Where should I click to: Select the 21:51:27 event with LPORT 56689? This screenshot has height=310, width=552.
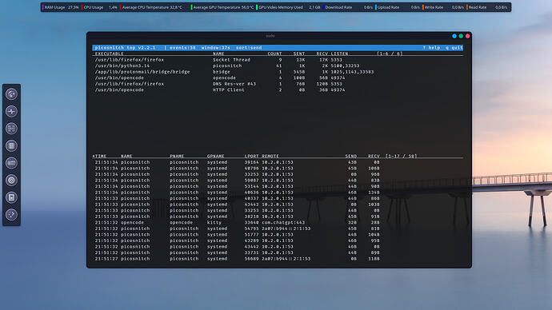point(278,259)
